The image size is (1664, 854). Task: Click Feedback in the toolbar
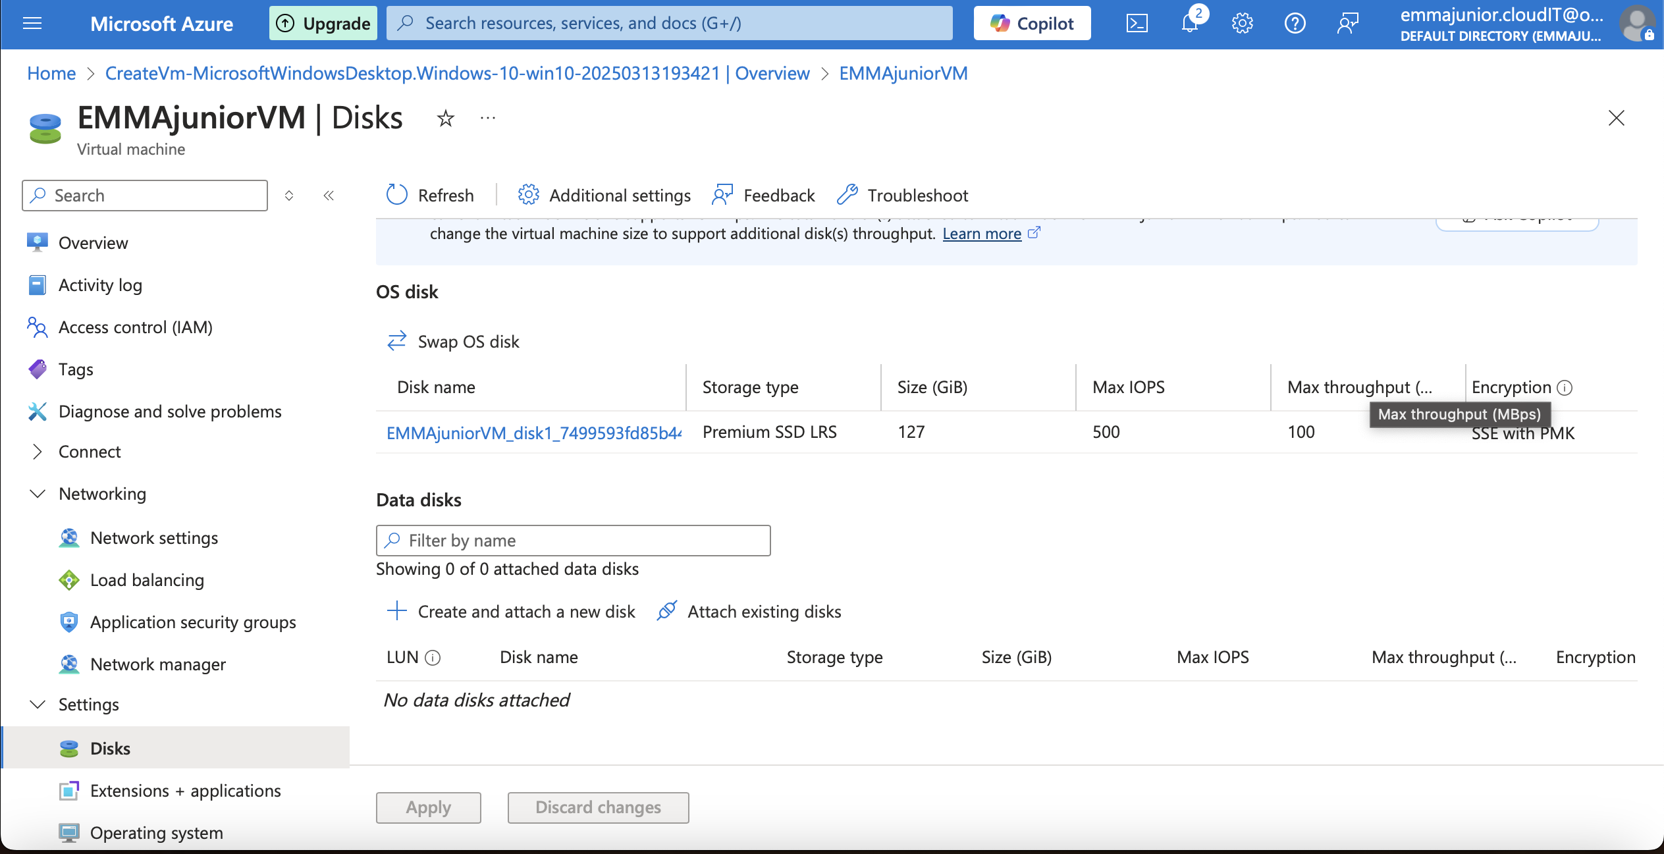pyautogui.click(x=763, y=196)
